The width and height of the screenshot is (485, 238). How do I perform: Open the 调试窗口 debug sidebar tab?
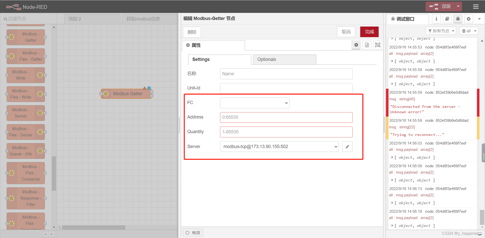408,19
